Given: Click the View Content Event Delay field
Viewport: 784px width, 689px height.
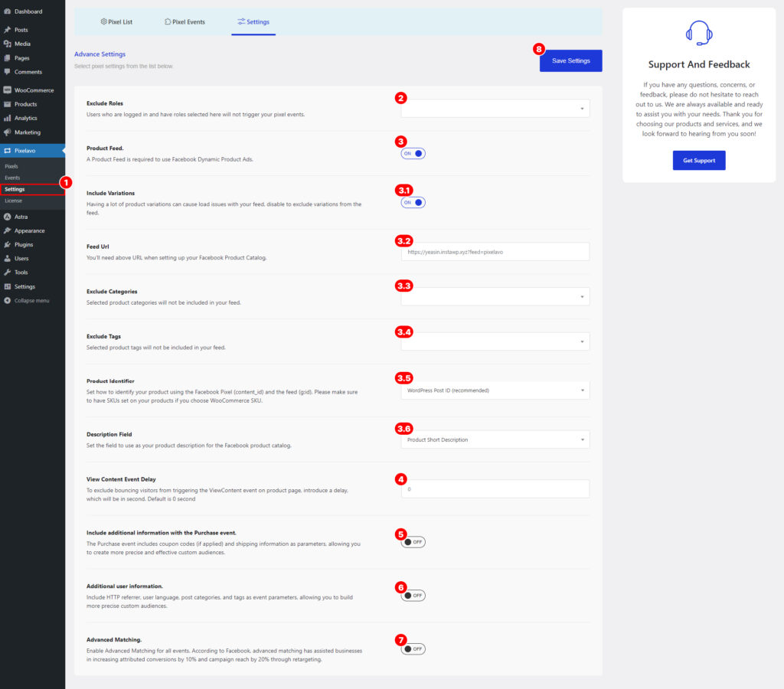Looking at the screenshot, I should click(x=495, y=488).
